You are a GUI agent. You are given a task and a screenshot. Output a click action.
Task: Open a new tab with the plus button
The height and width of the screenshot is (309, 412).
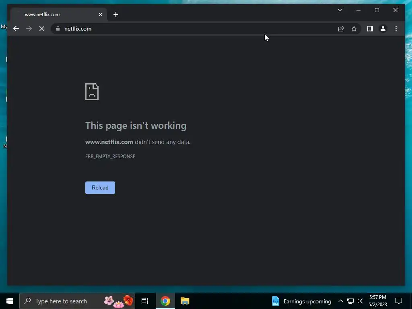tap(115, 14)
